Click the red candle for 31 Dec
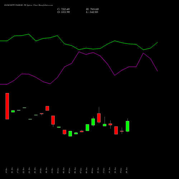This screenshot has width=179, height=179. coord(53,120)
